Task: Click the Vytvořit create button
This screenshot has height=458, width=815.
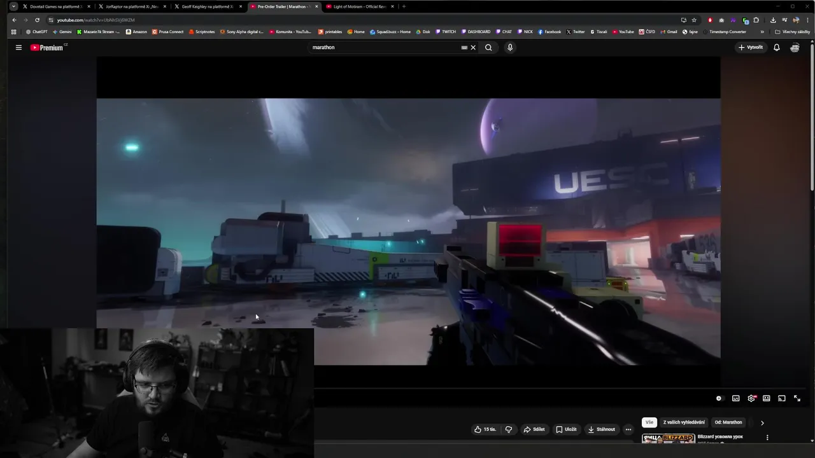Action: 751,48
